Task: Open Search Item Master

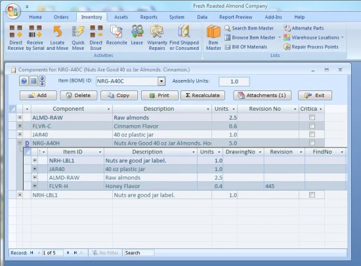Action: point(249,28)
